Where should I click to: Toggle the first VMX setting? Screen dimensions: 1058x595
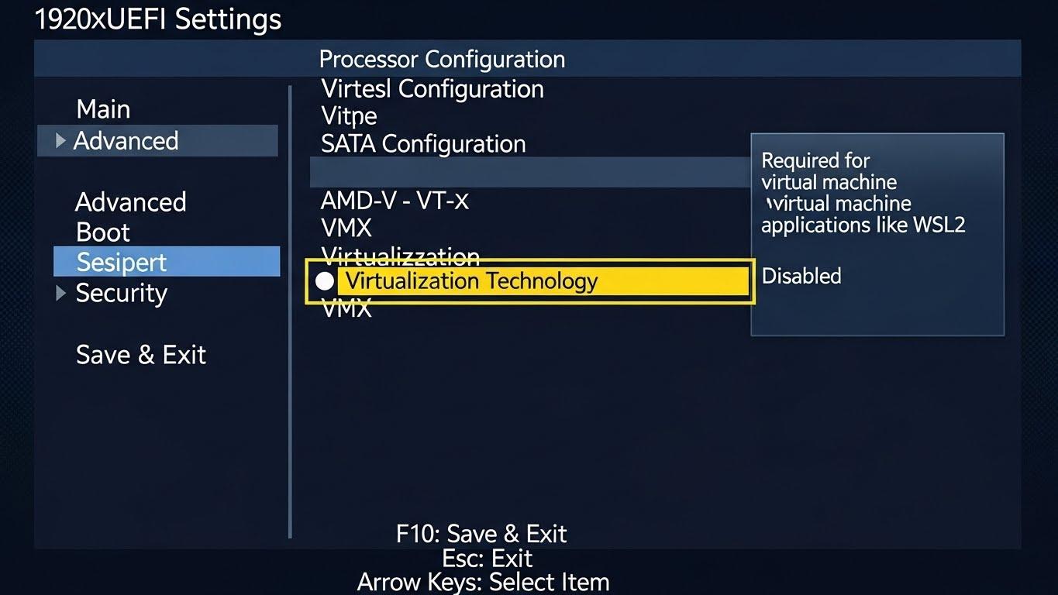pos(346,228)
